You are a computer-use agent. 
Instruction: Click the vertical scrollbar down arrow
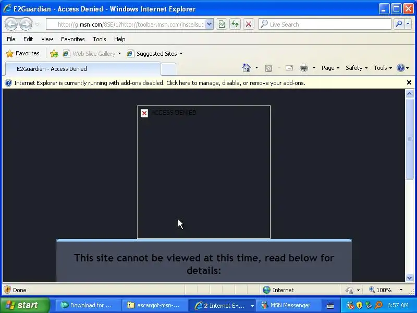409,278
